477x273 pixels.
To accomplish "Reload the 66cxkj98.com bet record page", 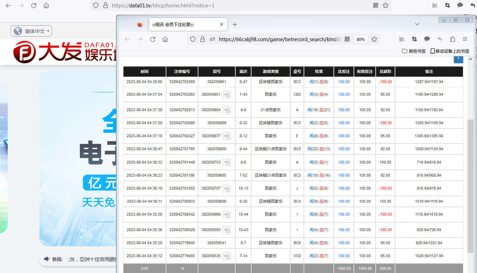I will [x=153, y=39].
